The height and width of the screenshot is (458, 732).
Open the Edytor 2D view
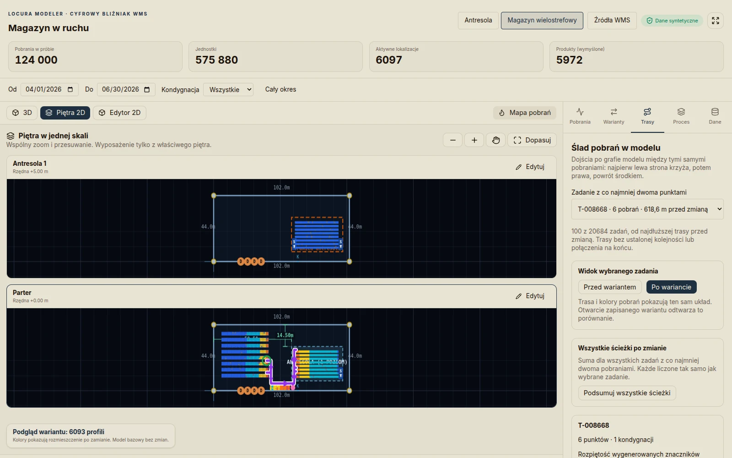(119, 113)
